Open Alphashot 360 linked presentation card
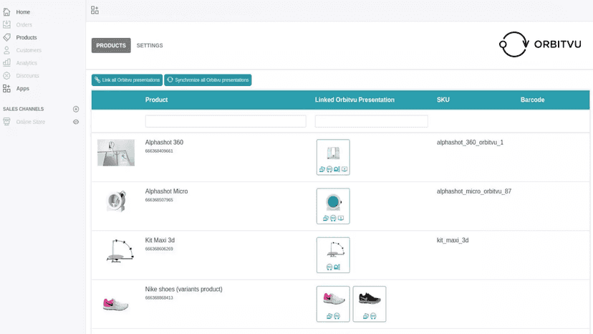The height and width of the screenshot is (334, 593). 333,157
